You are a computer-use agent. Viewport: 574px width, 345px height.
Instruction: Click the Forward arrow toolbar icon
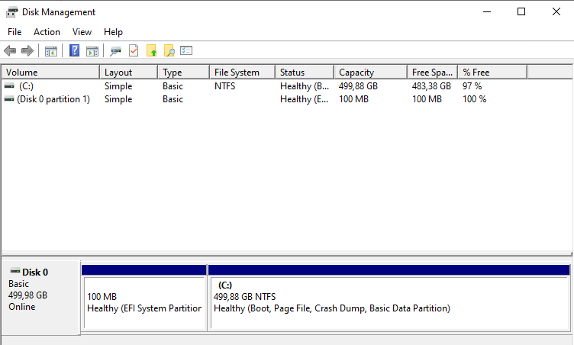[x=27, y=51]
